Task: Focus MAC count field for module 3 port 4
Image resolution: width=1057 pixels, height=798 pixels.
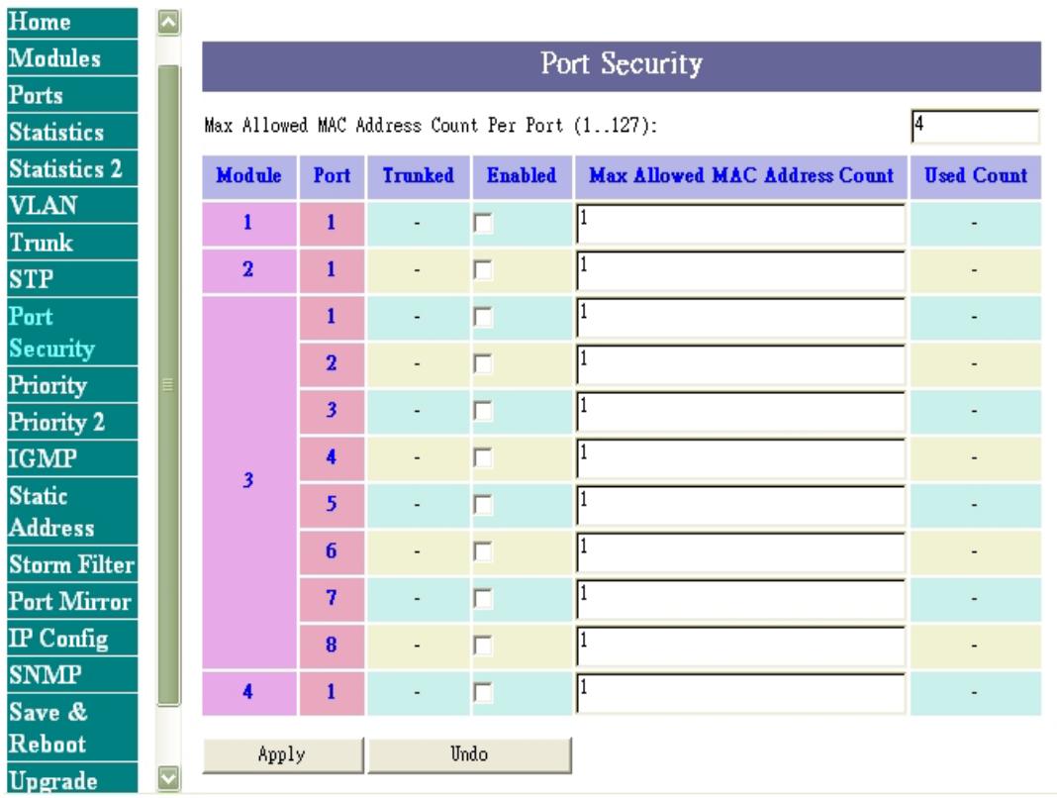Action: pyautogui.click(x=741, y=458)
